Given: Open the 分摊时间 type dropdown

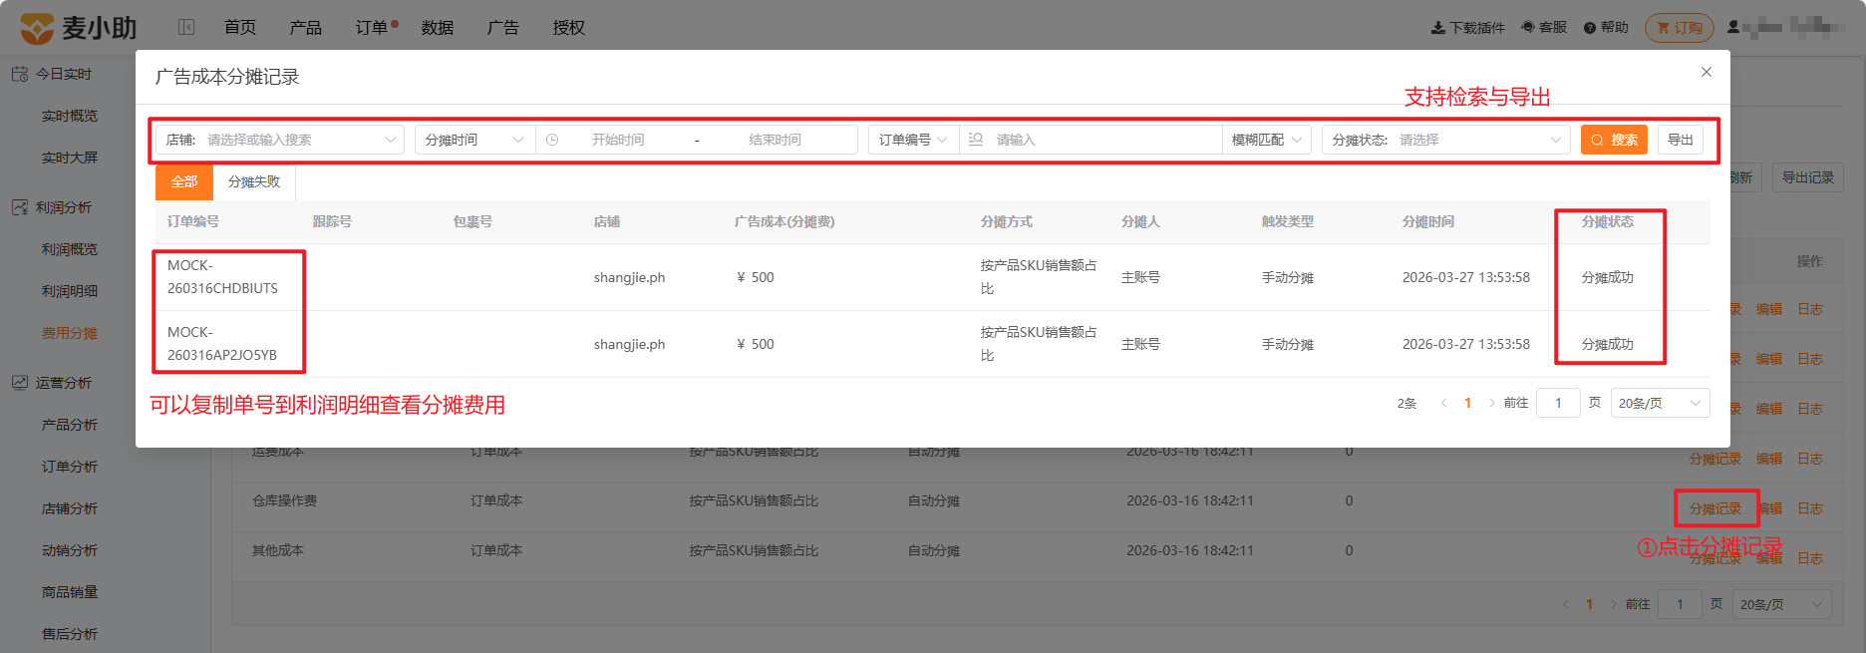Looking at the screenshot, I should point(474,140).
